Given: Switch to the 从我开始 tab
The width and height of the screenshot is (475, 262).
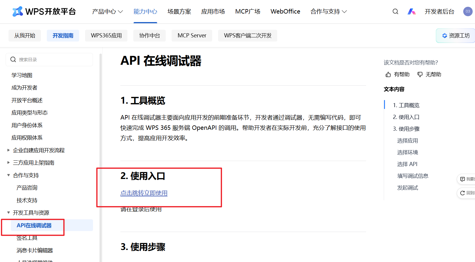Looking at the screenshot, I should [25, 36].
